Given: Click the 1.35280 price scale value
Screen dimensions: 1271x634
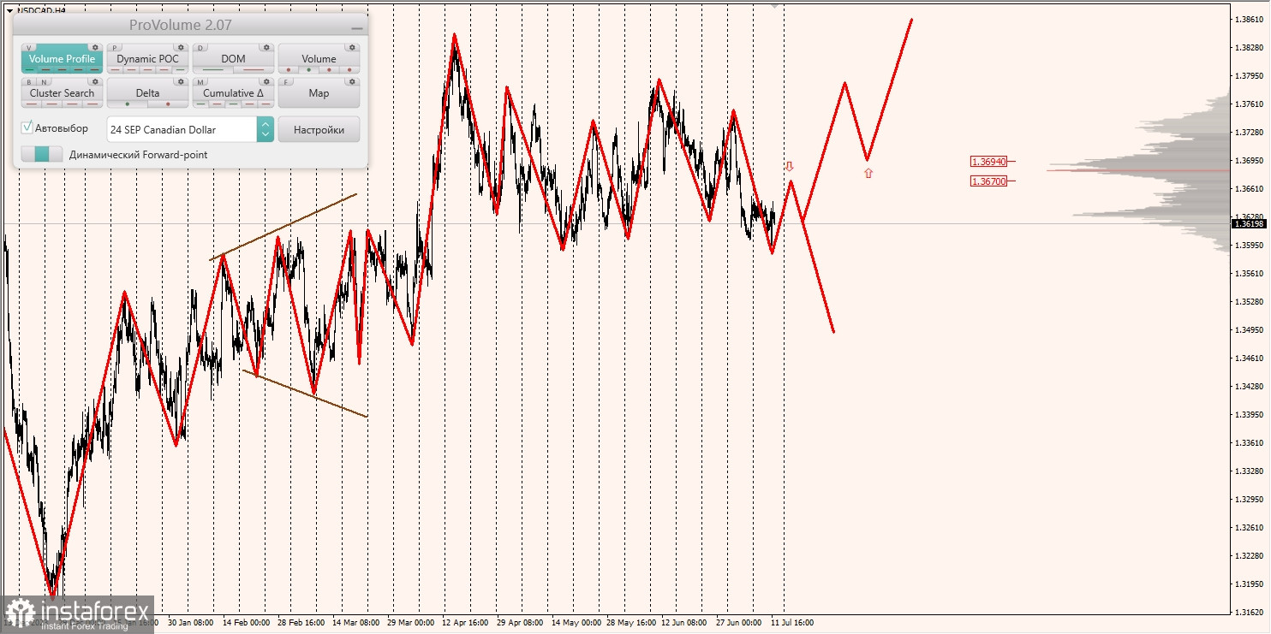Looking at the screenshot, I should click(x=1249, y=301).
